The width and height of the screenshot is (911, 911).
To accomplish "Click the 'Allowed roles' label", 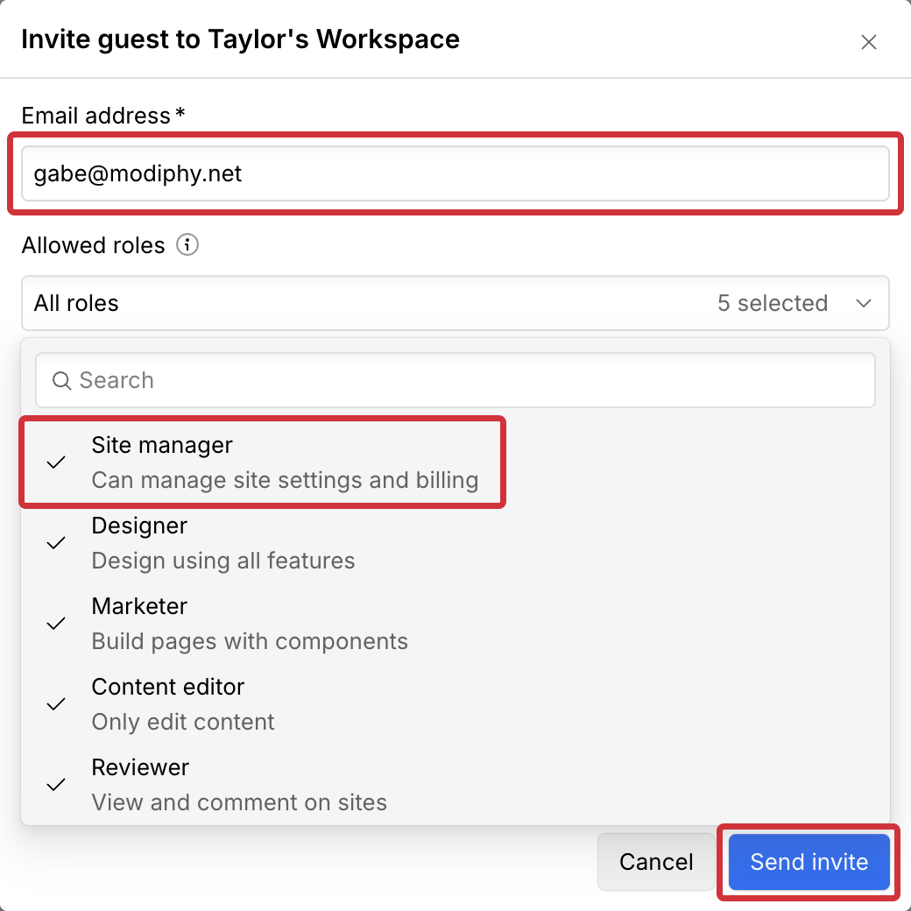I will click(93, 245).
